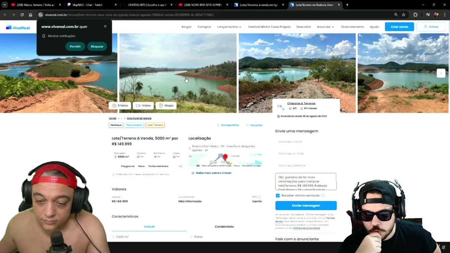Bookmark this page with the star icon

(404, 15)
